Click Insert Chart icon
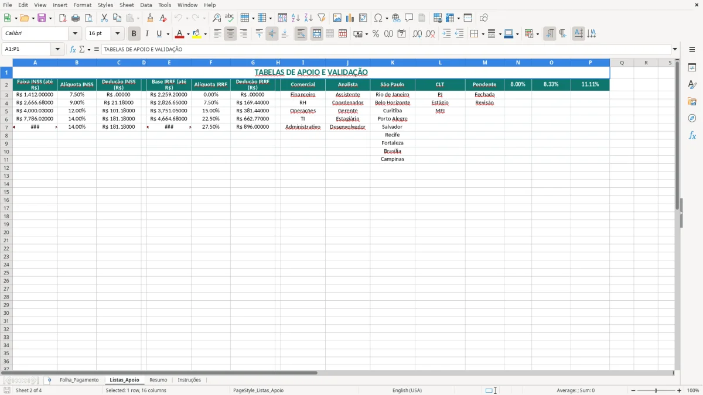703x395 pixels. point(350,18)
